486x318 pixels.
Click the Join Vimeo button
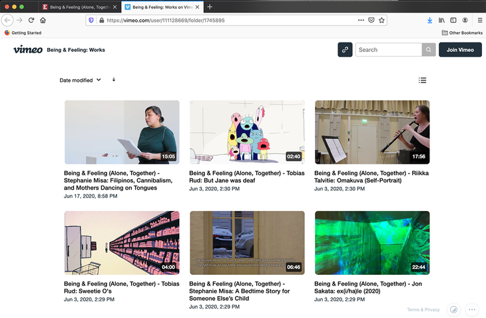click(460, 50)
